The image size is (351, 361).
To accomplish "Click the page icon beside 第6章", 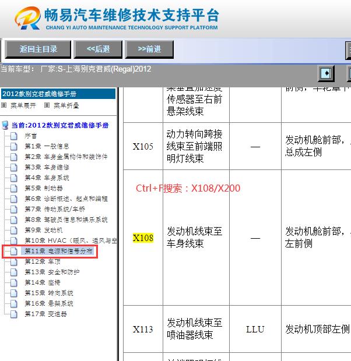I will [x=14, y=199].
